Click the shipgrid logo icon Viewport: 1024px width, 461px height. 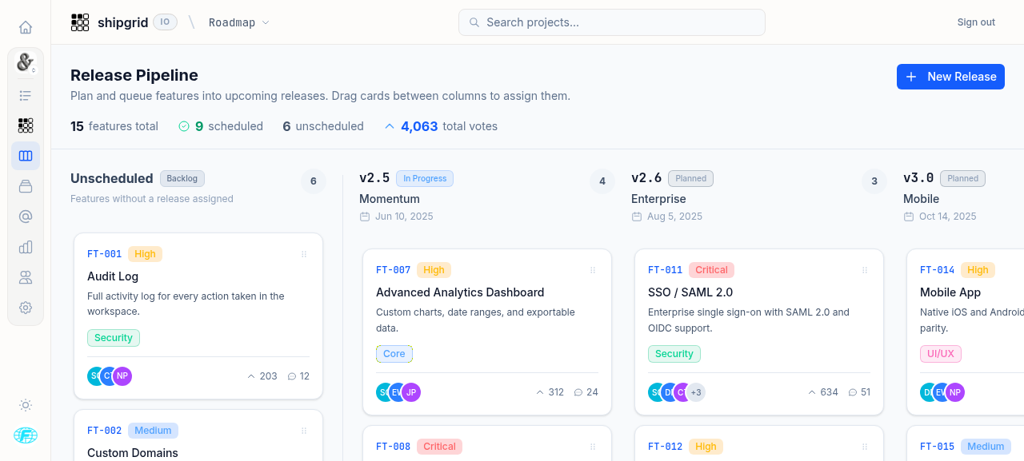(80, 22)
